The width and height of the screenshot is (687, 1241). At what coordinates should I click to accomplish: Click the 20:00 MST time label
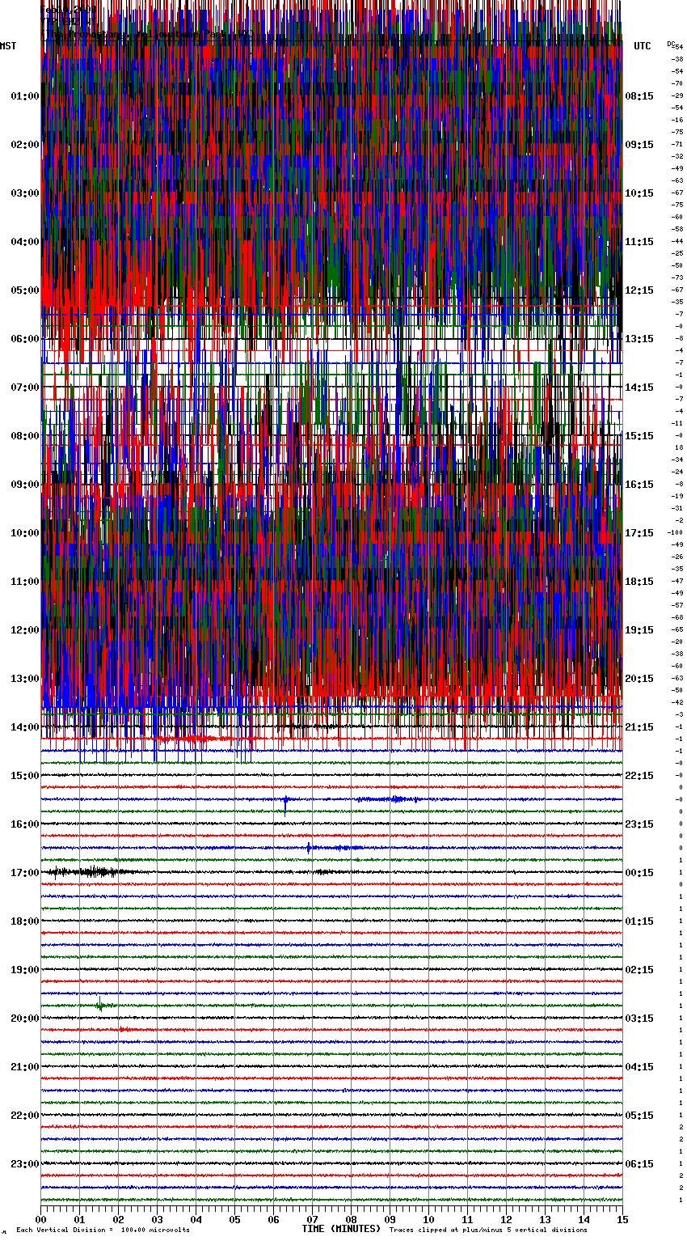(25, 1019)
